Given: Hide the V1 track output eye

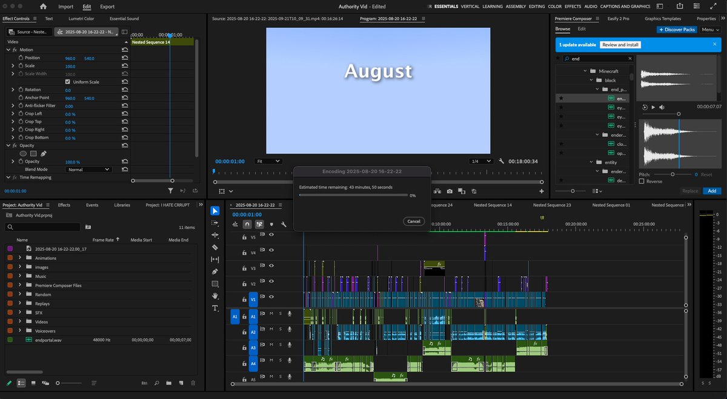Looking at the screenshot, I should pos(271,297).
